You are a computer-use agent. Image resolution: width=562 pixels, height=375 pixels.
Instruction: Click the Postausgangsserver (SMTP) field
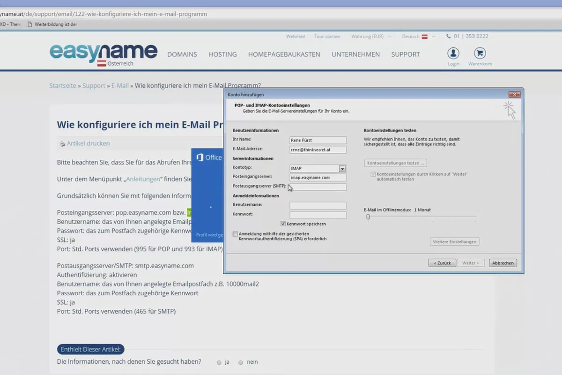(x=318, y=187)
